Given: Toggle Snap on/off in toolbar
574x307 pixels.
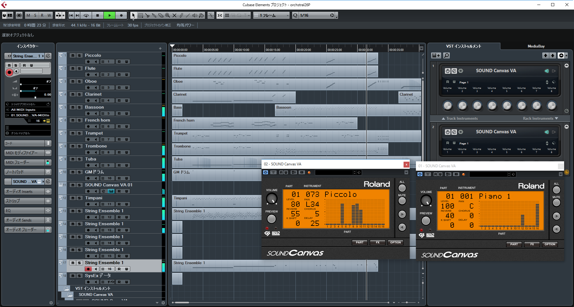Looking at the screenshot, I should [220, 15].
